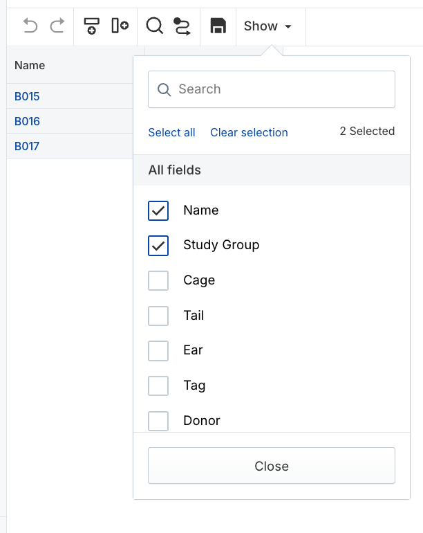Screen dimensions: 423x533
Task: Click the undo arrow icon
Action: click(x=30, y=26)
